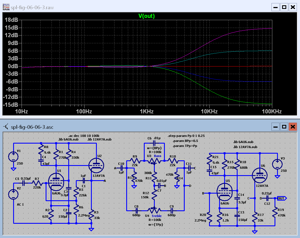The width and height of the screenshot is (300, 238).
Task: Click the V1 250 volt source symbol
Action: (13, 156)
